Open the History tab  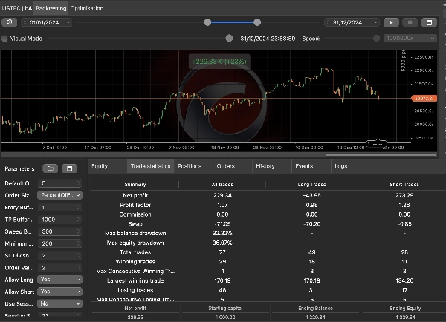(x=265, y=166)
